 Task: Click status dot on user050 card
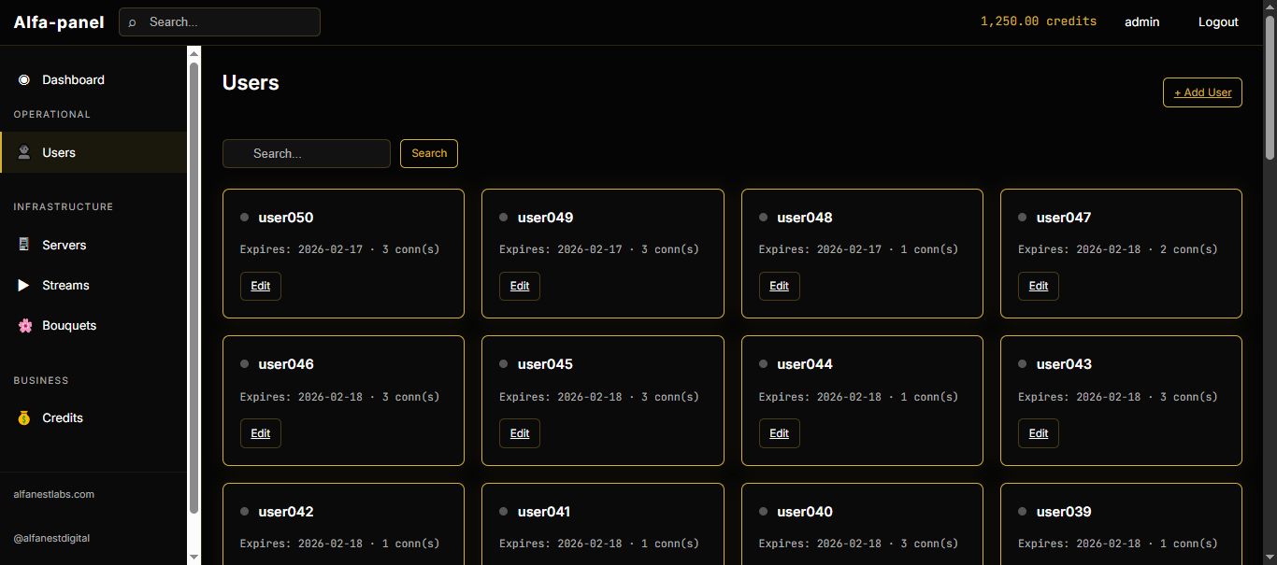point(244,218)
